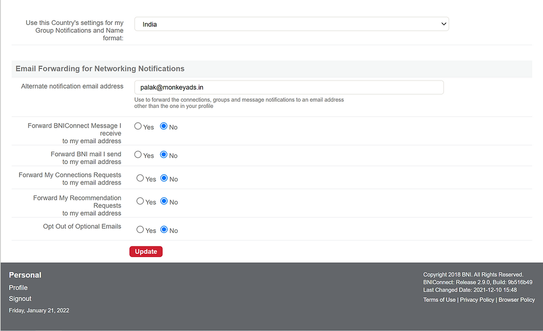Select Yes for Forward My Recommendation Requests

pyautogui.click(x=140, y=201)
